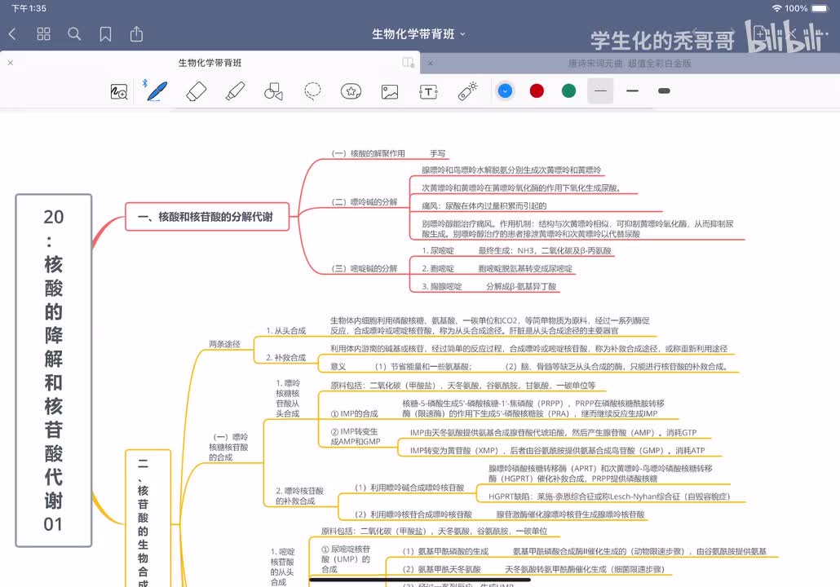840x587 pixels.
Task: Toggle split view icon in the tab bar
Action: [409, 63]
